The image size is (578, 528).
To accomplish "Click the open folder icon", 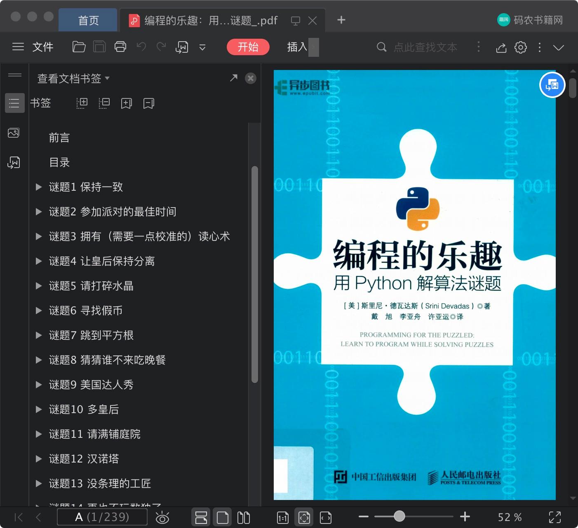I will (79, 47).
